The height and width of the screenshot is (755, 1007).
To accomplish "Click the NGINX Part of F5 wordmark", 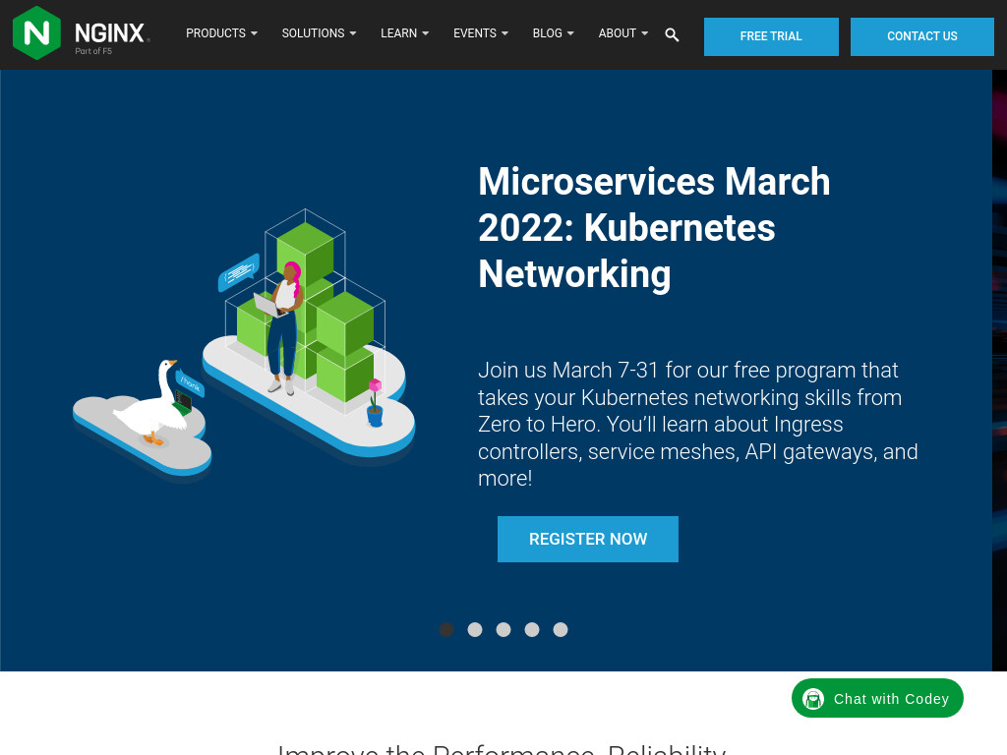I will 112,37.
